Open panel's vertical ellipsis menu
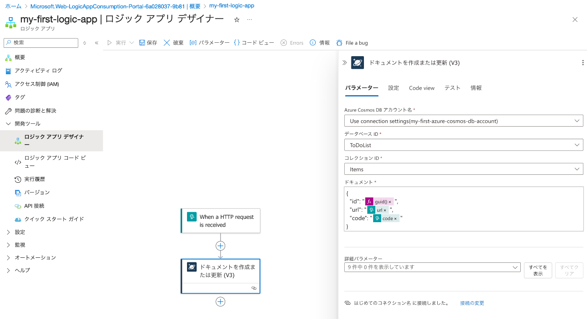This screenshot has width=587, height=319. pyautogui.click(x=583, y=62)
